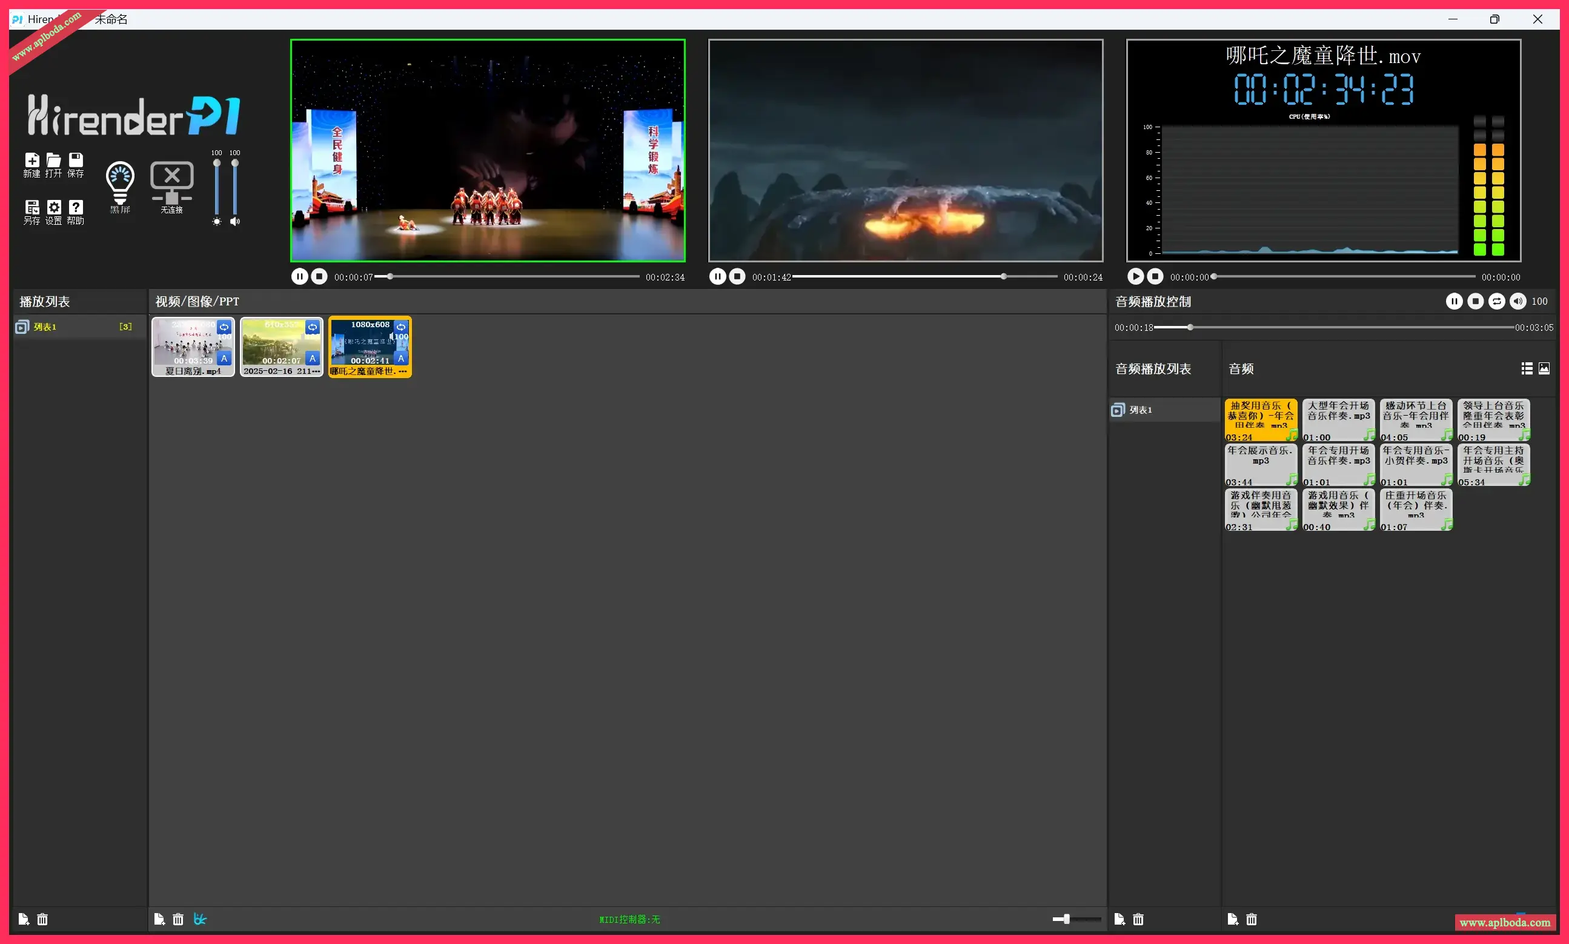The height and width of the screenshot is (944, 1569).
Task: Toggle audio loop mode button
Action: (x=1497, y=302)
